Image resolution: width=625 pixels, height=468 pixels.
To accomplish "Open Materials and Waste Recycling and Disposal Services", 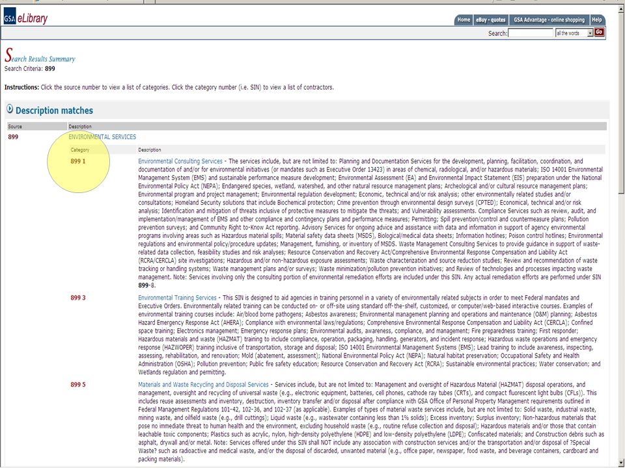I will click(x=203, y=384).
